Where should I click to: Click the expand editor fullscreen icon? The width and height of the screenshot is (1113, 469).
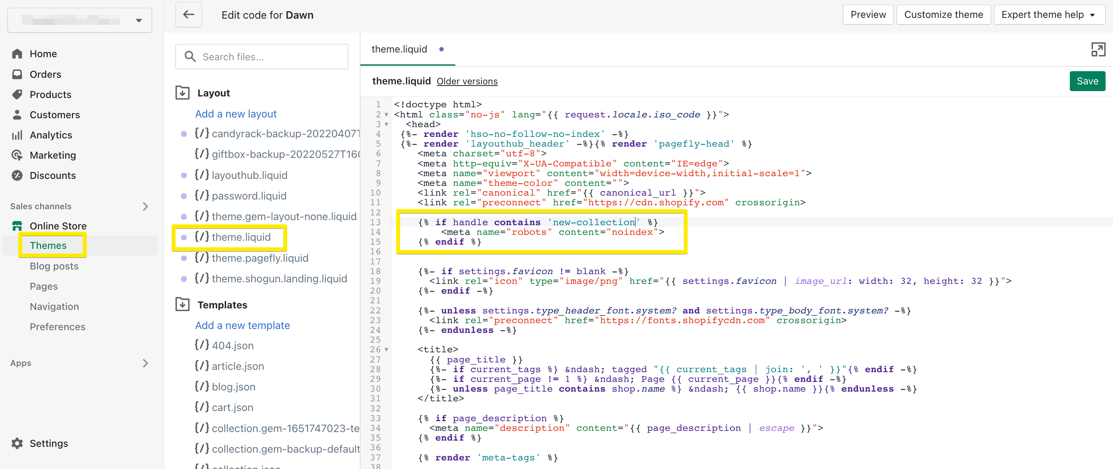[1097, 50]
